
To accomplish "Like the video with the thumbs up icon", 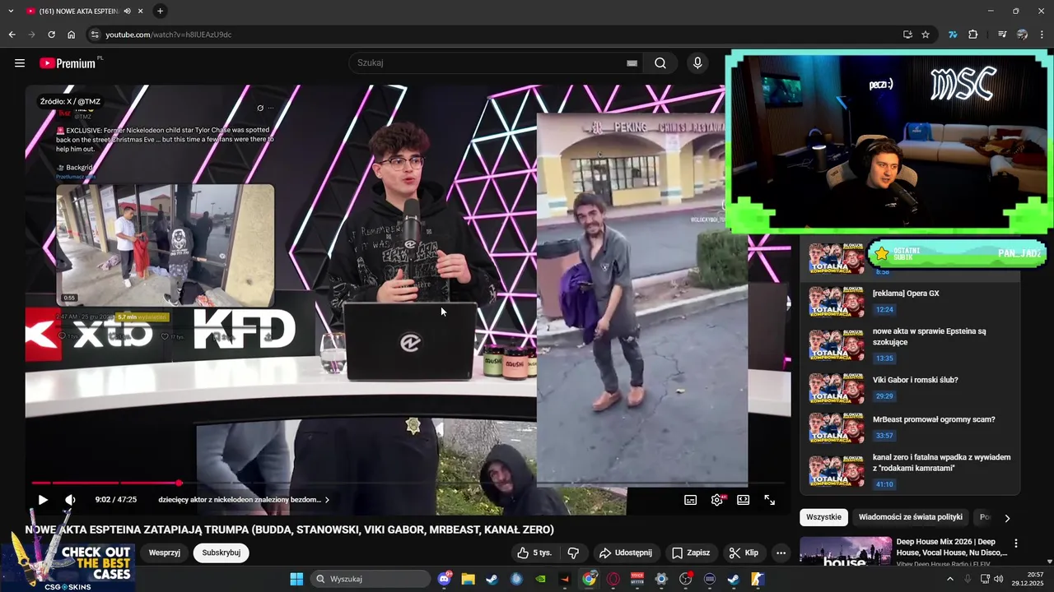I will (536, 553).
